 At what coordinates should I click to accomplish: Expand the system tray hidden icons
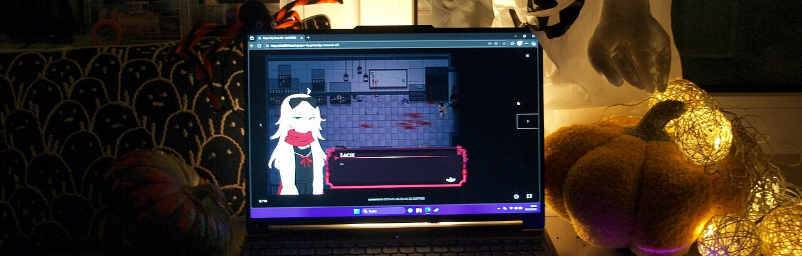click(499, 208)
